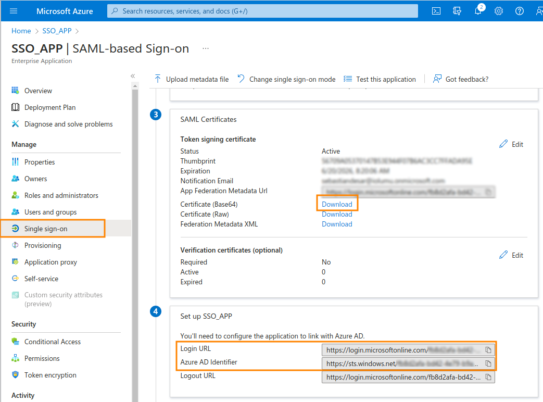Select Single sign-on in the sidebar
Viewport: 543px width, 402px height.
pyautogui.click(x=46, y=229)
